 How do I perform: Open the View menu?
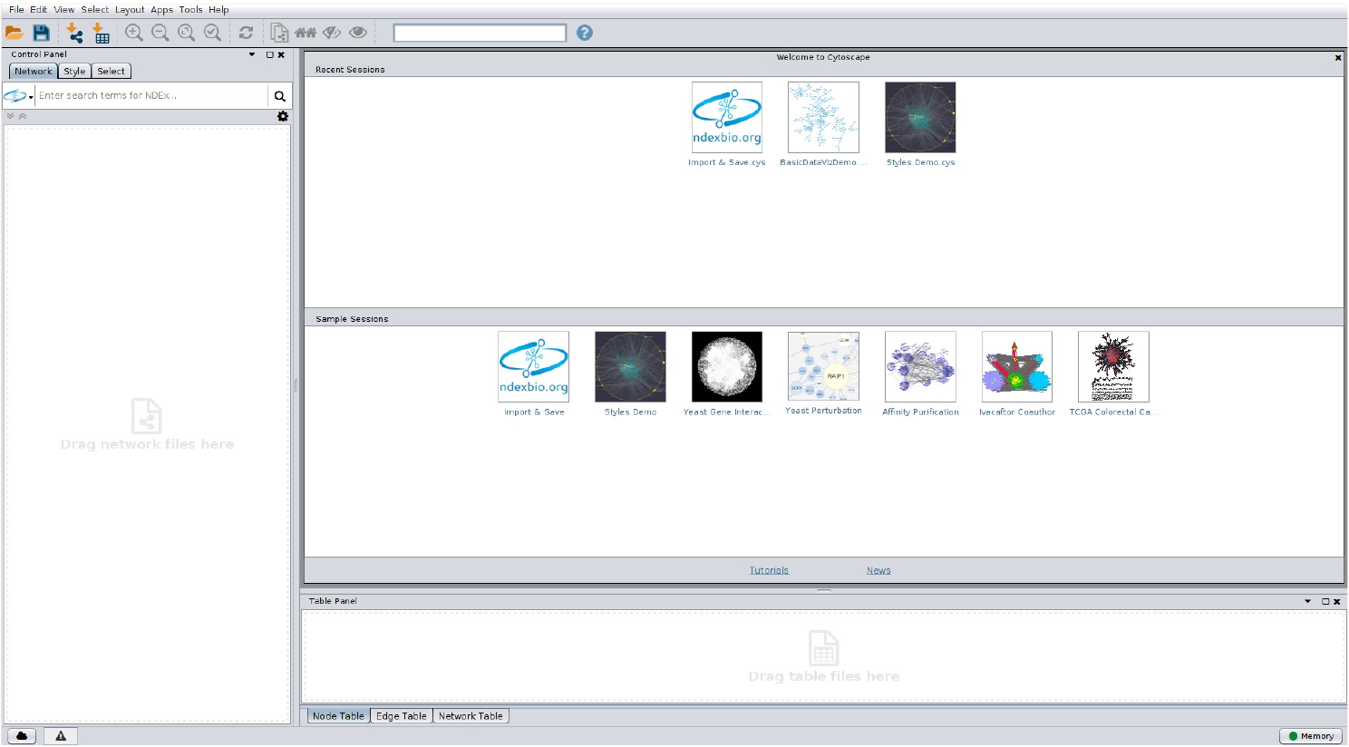(63, 9)
